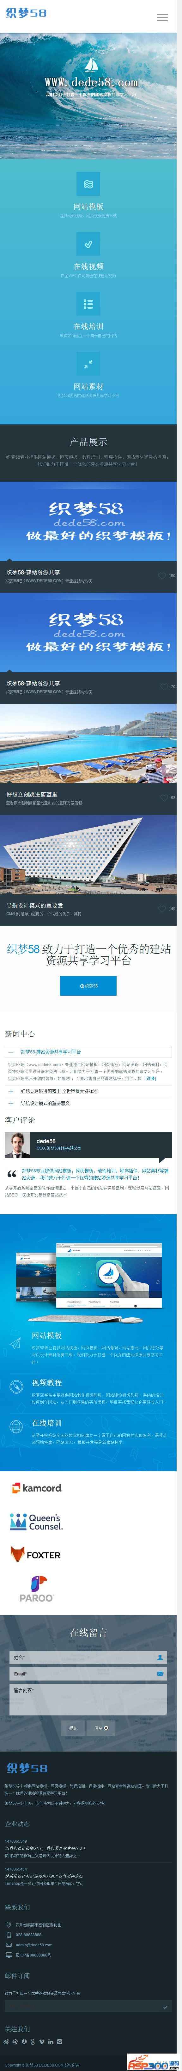The width and height of the screenshot is (182, 2071).
Task: Expand the 导航设计模式的重要意义 news item
Action: coord(88,1103)
